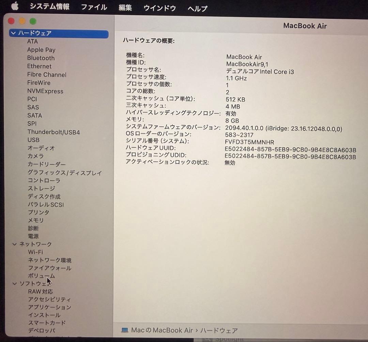Screen dimensions: 368x342
Task: View USB device information
Action: pyautogui.click(x=33, y=140)
